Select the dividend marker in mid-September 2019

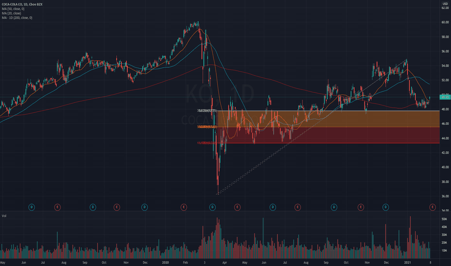tap(92, 207)
